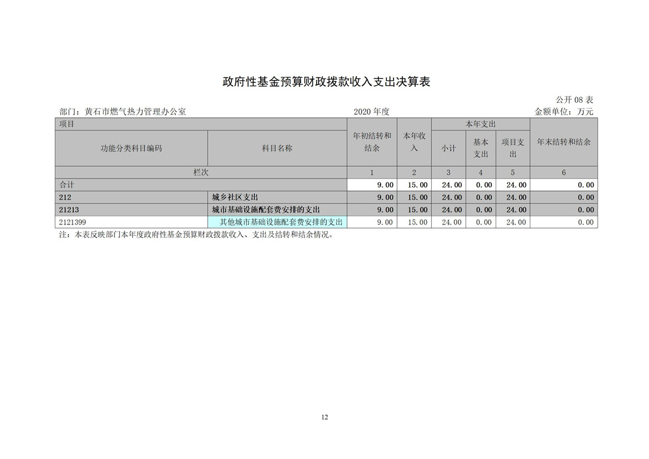Click the 2020 年度 label
Viewport: 649px width, 459px height.
click(x=371, y=112)
